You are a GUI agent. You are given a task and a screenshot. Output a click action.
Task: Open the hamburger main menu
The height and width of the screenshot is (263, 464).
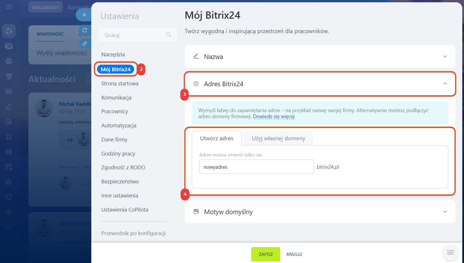pos(9,7)
